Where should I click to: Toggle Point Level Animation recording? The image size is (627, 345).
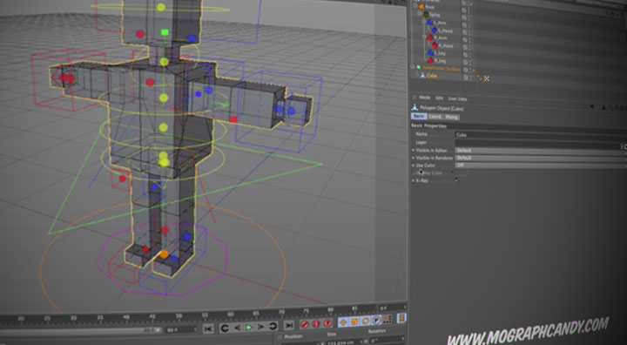(x=387, y=319)
